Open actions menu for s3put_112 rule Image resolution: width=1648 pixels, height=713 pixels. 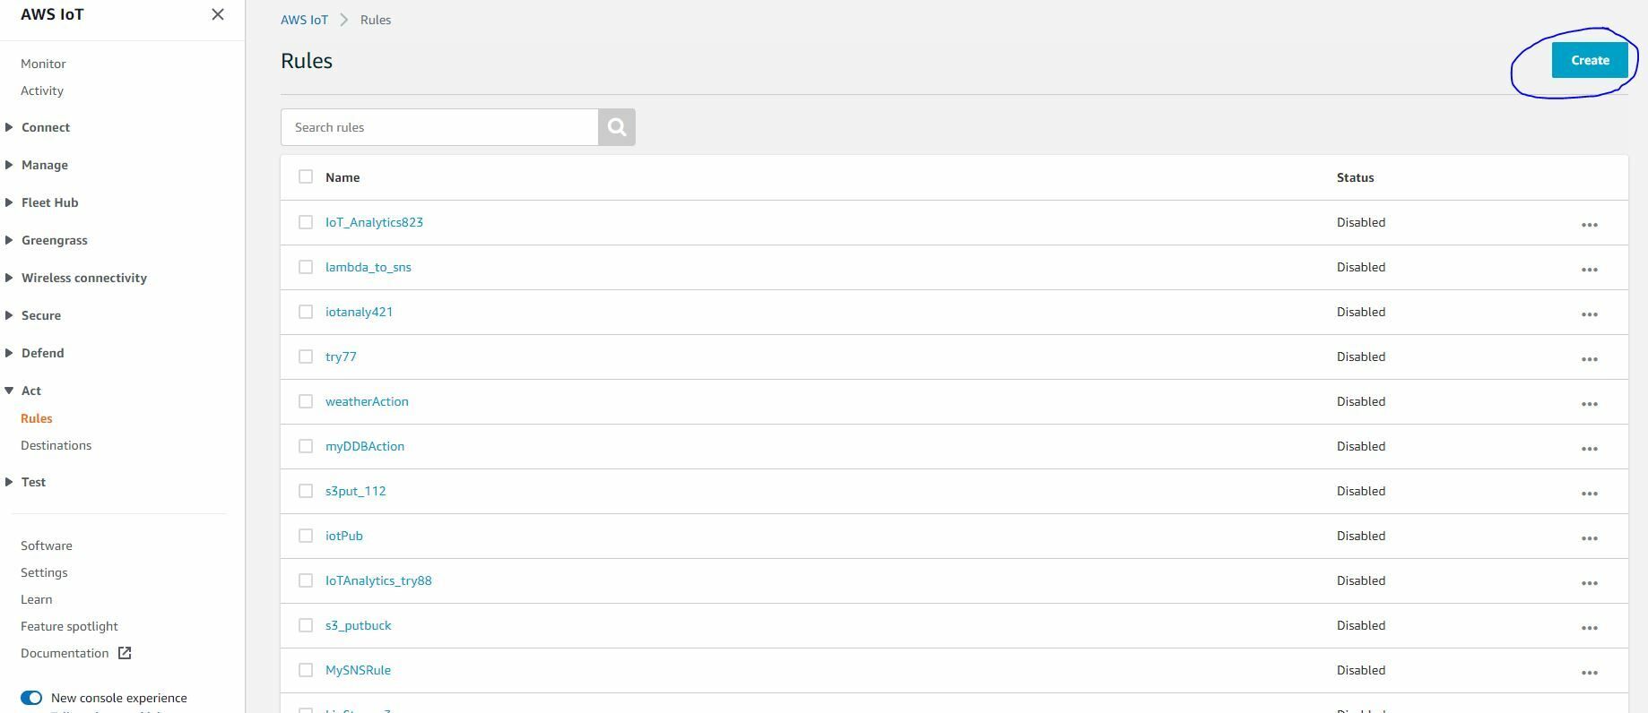point(1589,493)
